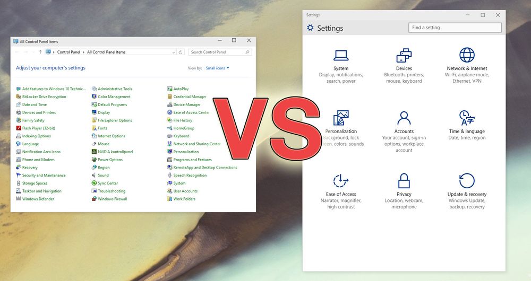Open Work Folders link
Viewport: 531px width, 281px height.
pyautogui.click(x=184, y=199)
